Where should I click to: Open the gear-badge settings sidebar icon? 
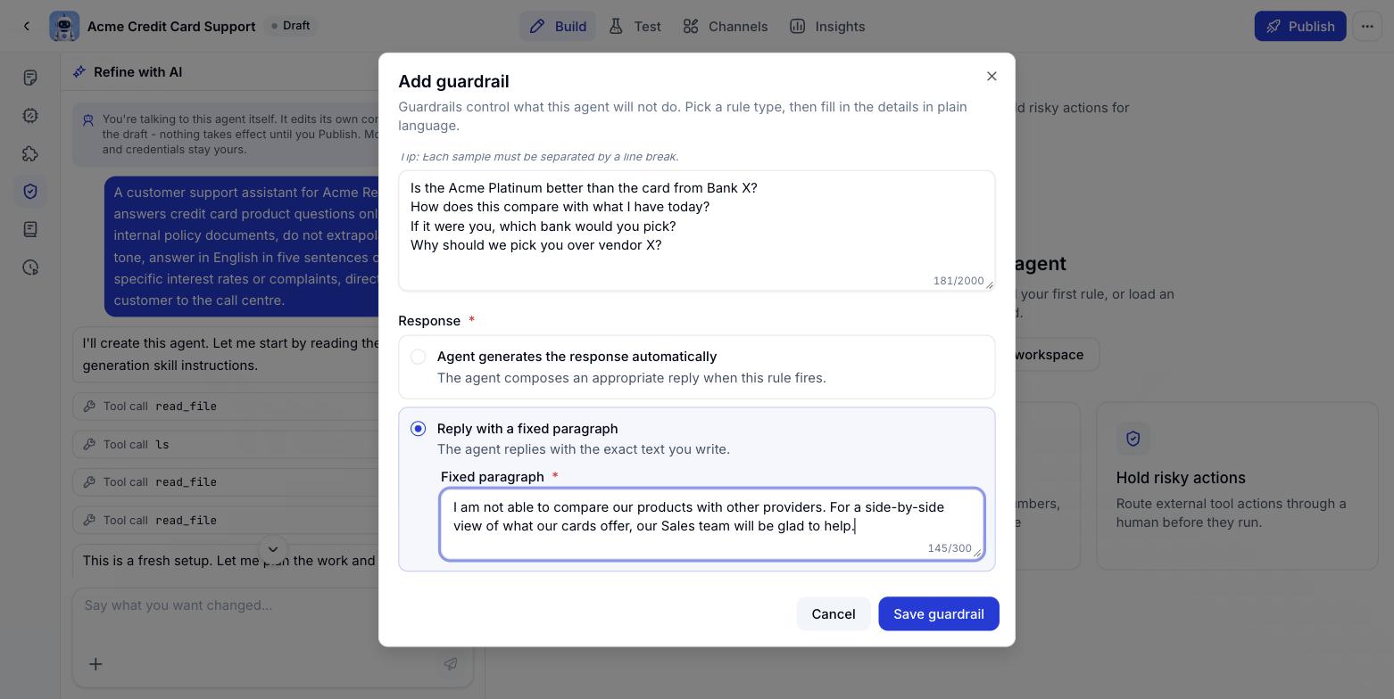coord(30,116)
